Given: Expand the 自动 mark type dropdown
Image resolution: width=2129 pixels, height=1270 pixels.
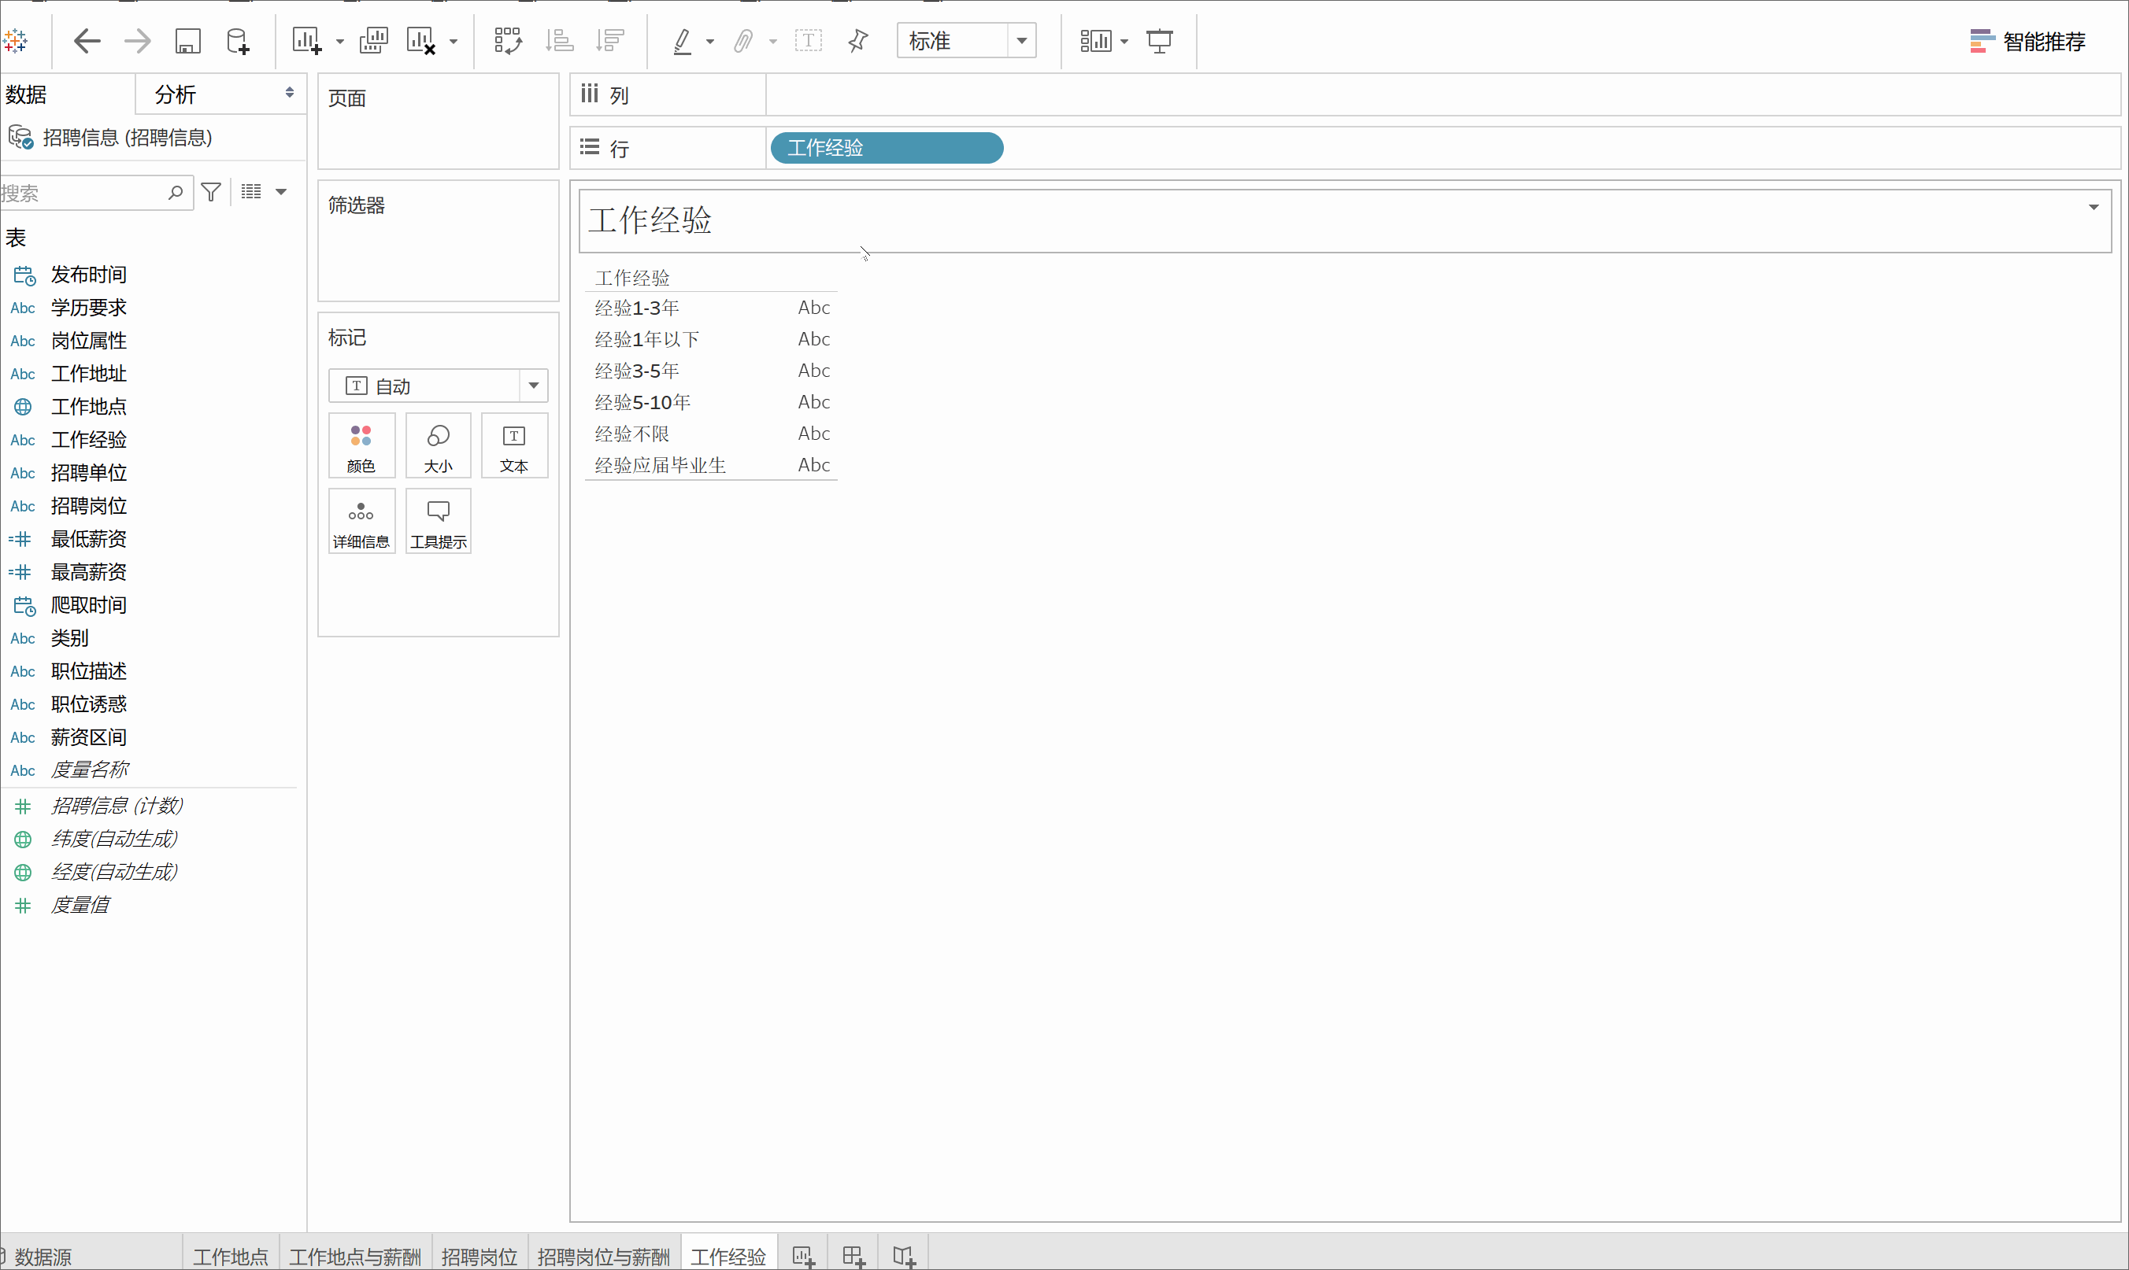Looking at the screenshot, I should tap(532, 386).
